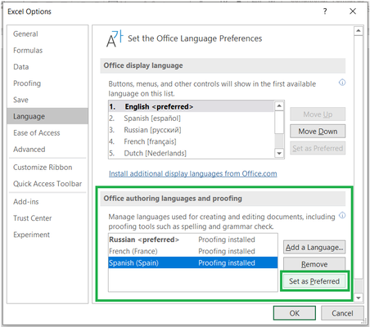The width and height of the screenshot is (370, 327).
Task: Select English in the display language list
Action: 192,106
